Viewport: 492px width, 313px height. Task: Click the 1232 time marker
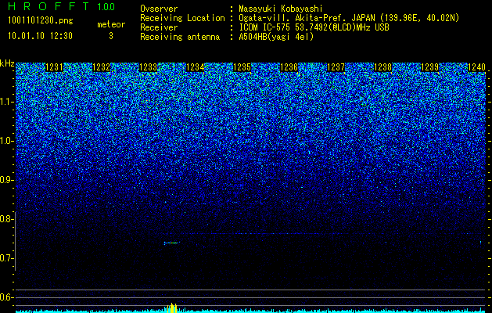102,67
